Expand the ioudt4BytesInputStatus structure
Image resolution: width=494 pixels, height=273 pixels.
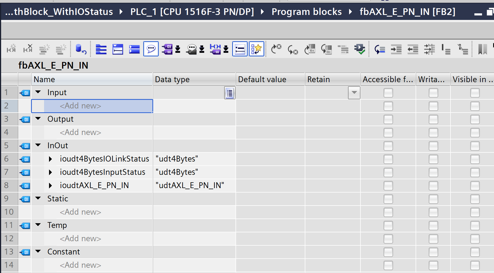pyautogui.click(x=50, y=172)
